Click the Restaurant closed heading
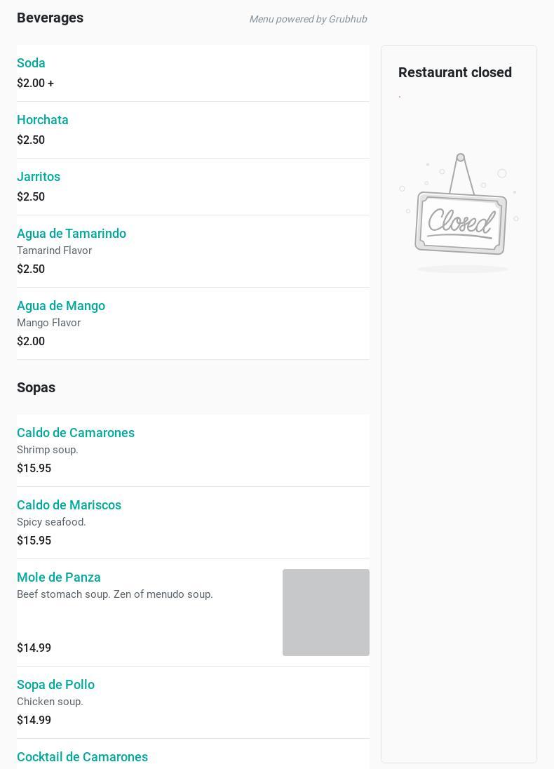 coord(455,72)
